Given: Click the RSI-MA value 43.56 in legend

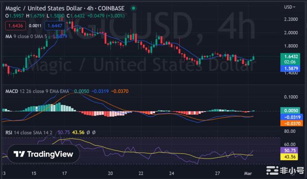Looking at the screenshot, I should (x=78, y=132).
